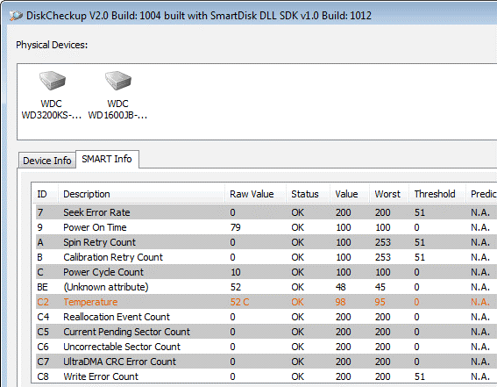Select the UltraDMA CRC Error Count row

coord(266,362)
